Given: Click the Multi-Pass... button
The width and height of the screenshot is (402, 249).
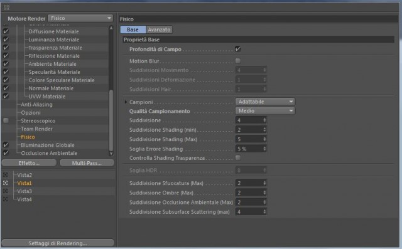Looking at the screenshot, I should (x=87, y=163).
